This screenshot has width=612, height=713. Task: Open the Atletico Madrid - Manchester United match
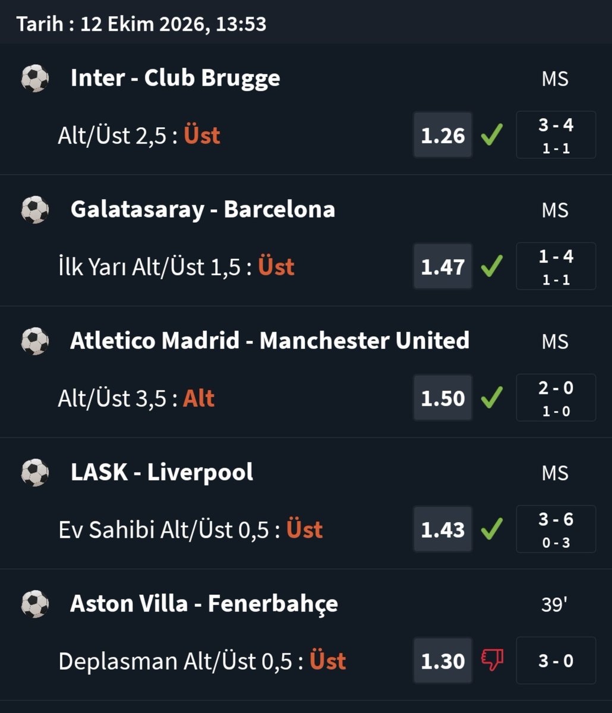pos(270,341)
